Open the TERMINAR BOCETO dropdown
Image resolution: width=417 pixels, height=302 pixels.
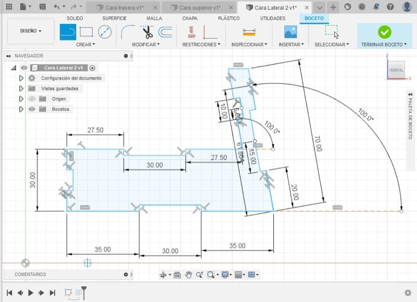click(x=384, y=45)
